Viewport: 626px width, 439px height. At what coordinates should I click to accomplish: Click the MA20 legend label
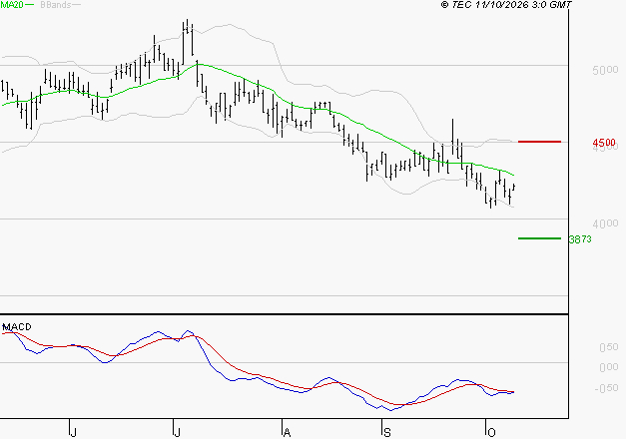12,4
